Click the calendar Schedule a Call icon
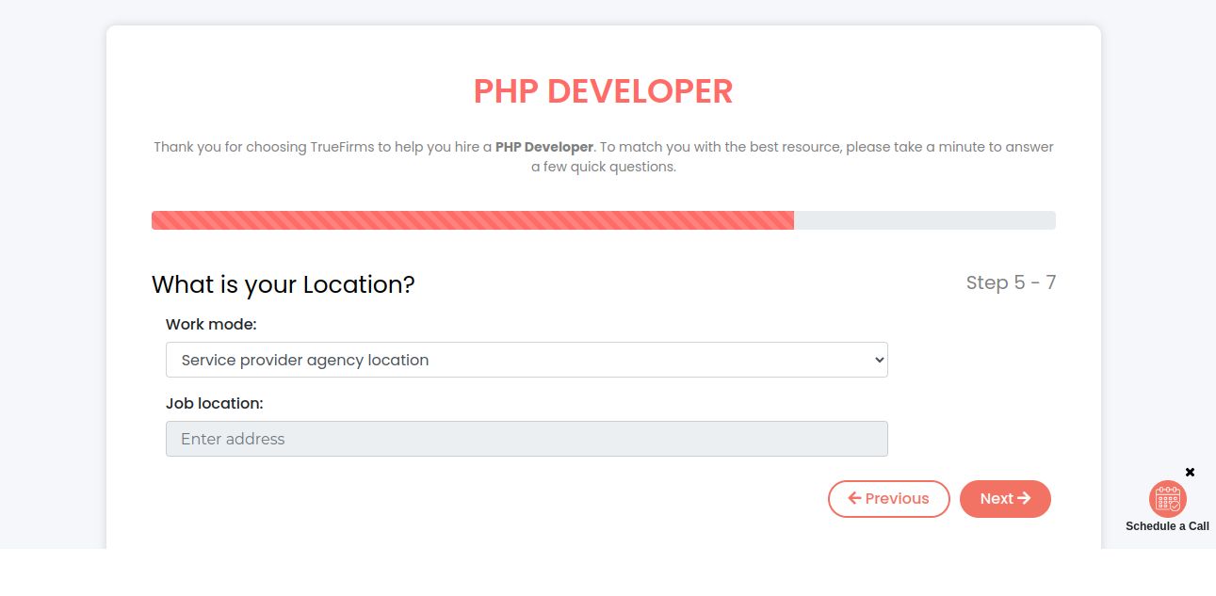This screenshot has width=1216, height=596. click(x=1167, y=499)
